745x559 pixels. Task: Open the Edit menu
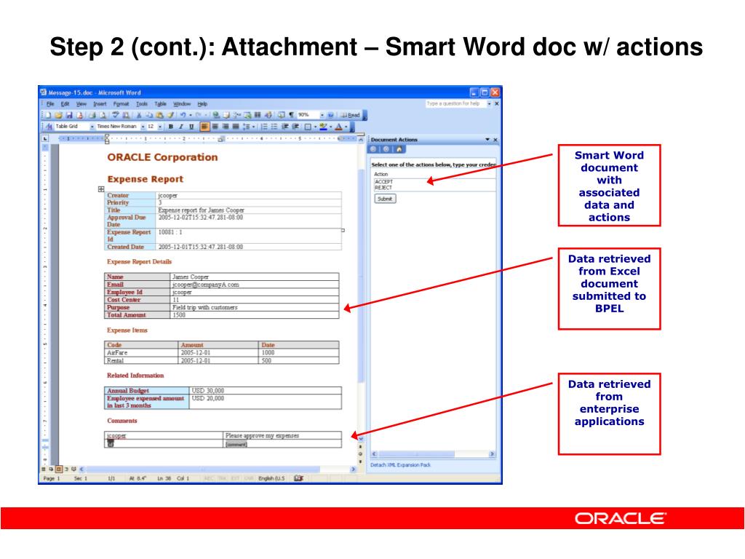click(65, 103)
